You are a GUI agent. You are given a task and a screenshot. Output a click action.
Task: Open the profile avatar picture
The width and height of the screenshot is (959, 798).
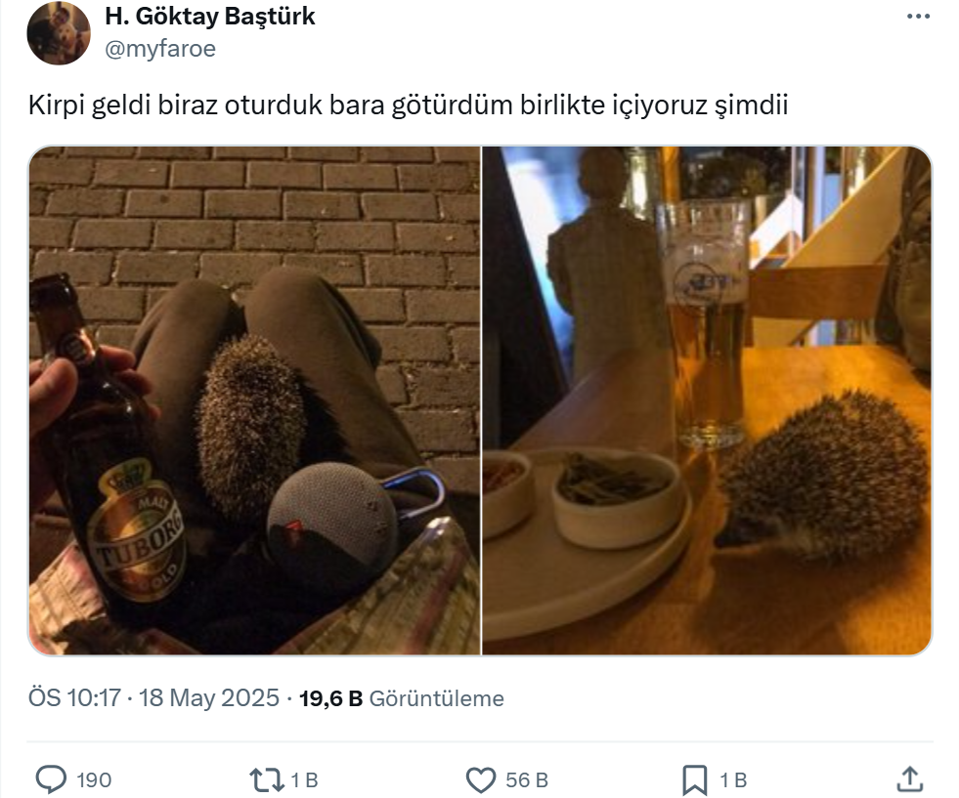[59, 33]
